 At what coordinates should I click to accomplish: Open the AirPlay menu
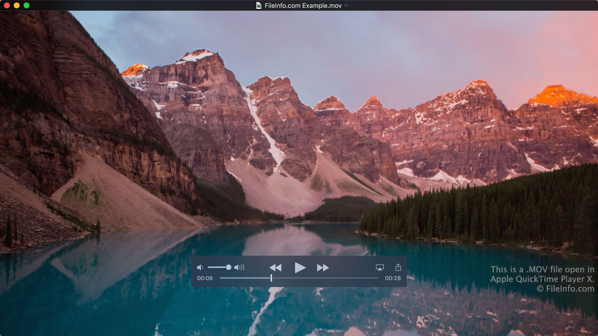pyautogui.click(x=379, y=267)
